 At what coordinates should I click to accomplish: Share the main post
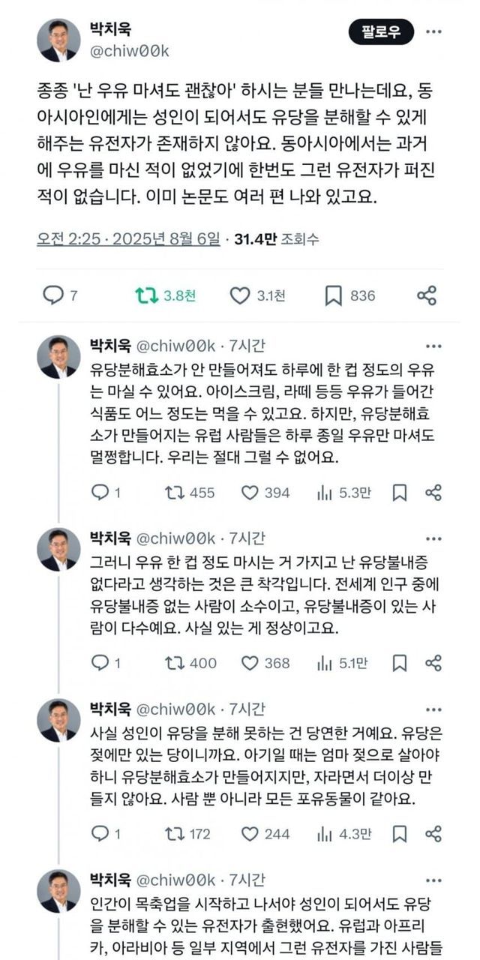point(427,295)
